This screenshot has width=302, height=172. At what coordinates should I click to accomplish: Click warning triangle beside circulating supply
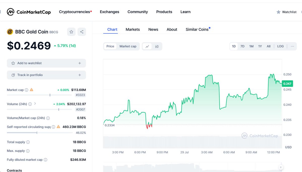click(58, 127)
